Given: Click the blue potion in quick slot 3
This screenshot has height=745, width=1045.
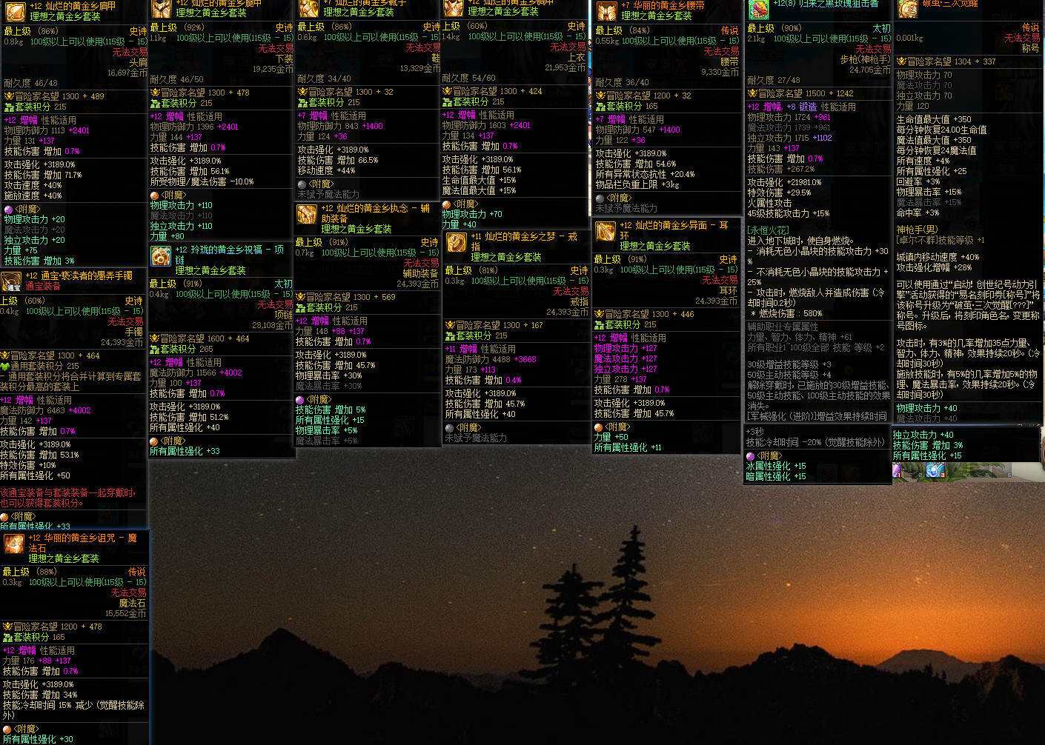Looking at the screenshot, I should [934, 470].
